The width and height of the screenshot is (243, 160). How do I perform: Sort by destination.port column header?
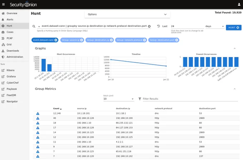click(207, 109)
